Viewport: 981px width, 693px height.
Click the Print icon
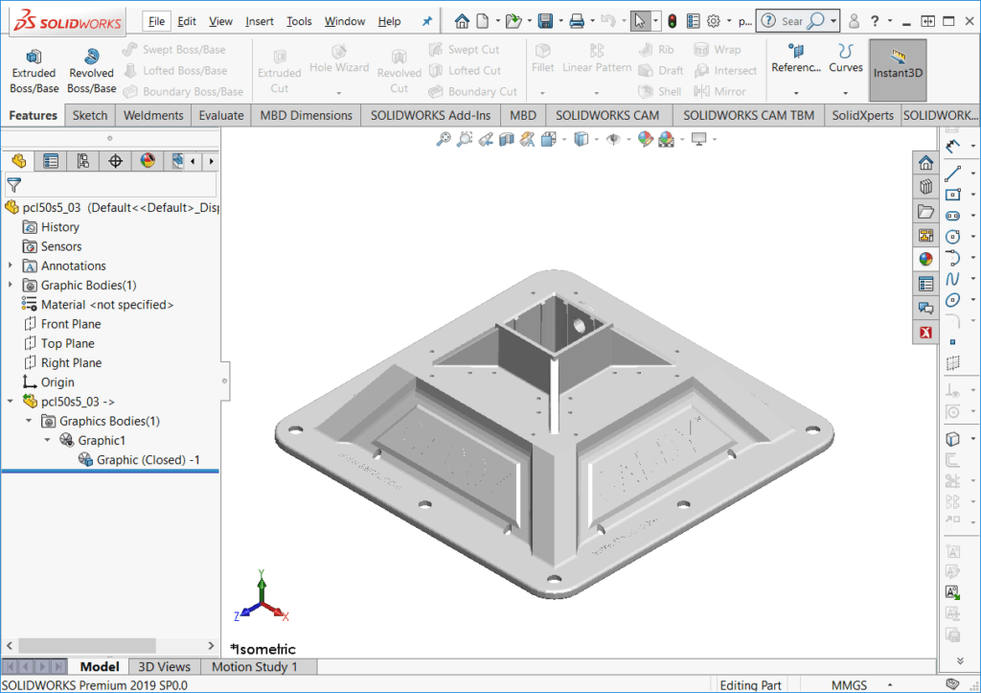[577, 21]
